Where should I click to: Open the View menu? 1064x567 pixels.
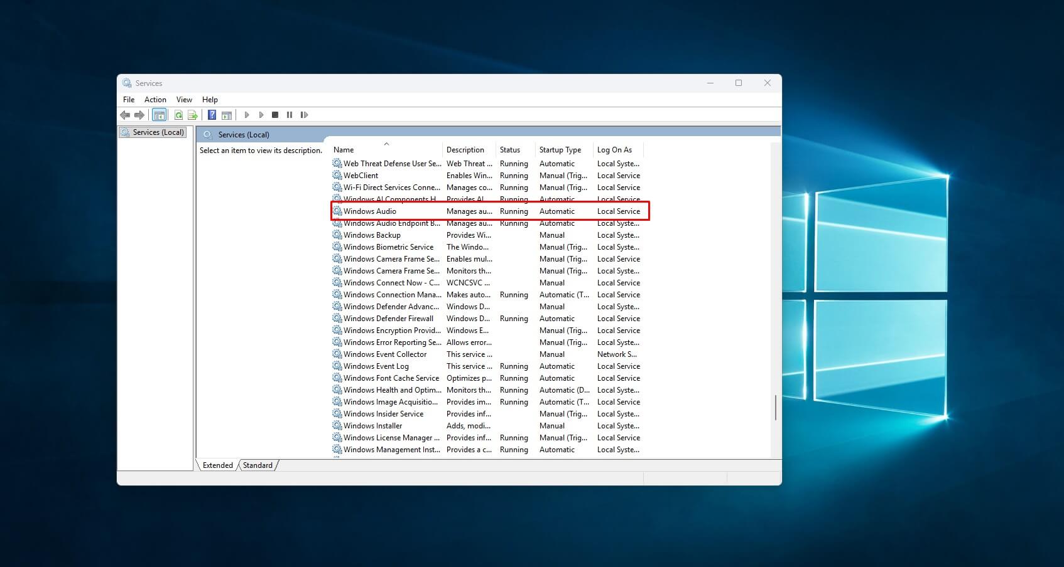[184, 100]
